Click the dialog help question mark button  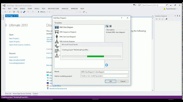[x=121, y=18]
